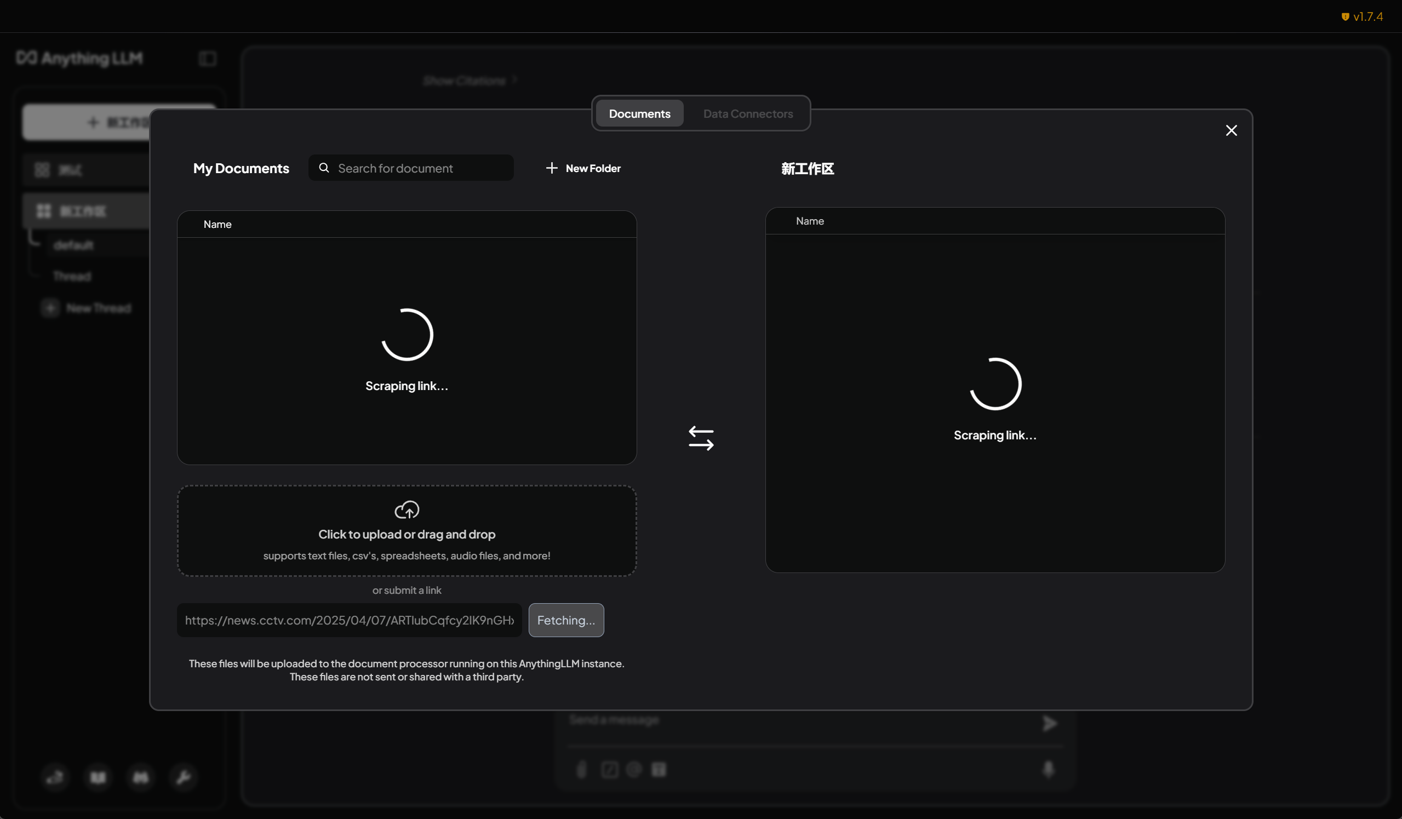The height and width of the screenshot is (819, 1402).
Task: Click the Name header in My Documents
Action: 218,224
